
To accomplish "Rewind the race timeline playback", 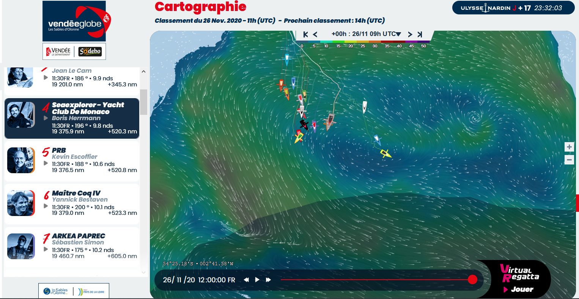I will 246,280.
